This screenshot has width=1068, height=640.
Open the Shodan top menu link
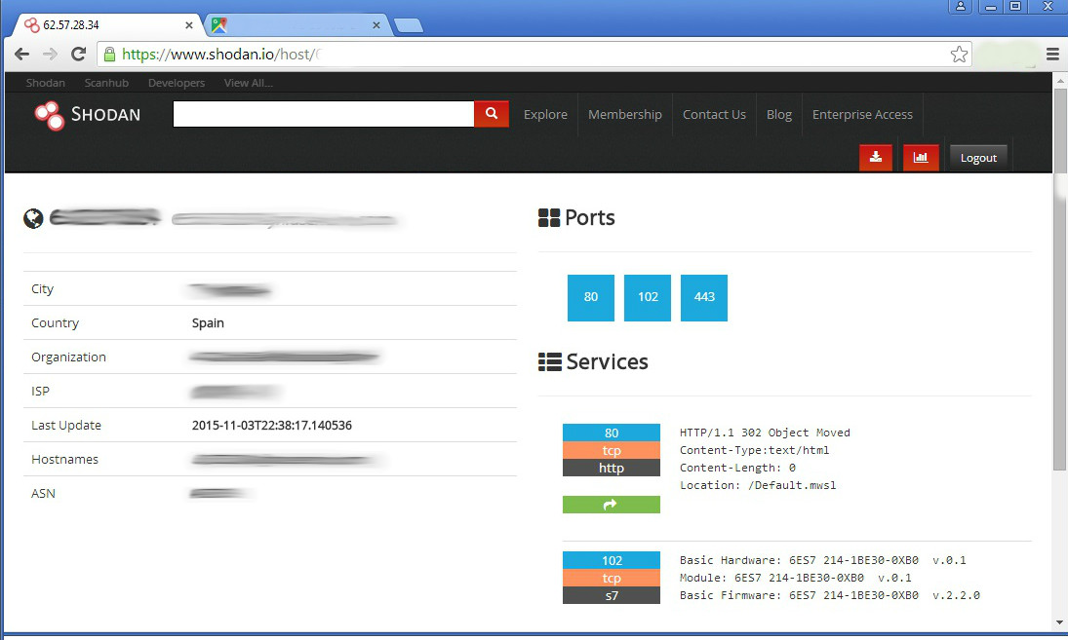[x=46, y=83]
